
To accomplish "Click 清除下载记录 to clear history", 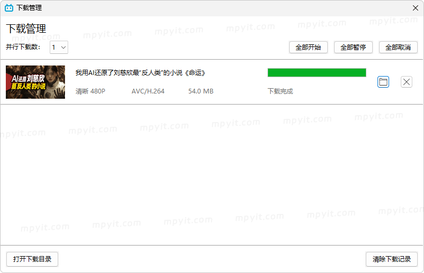I will [392, 259].
